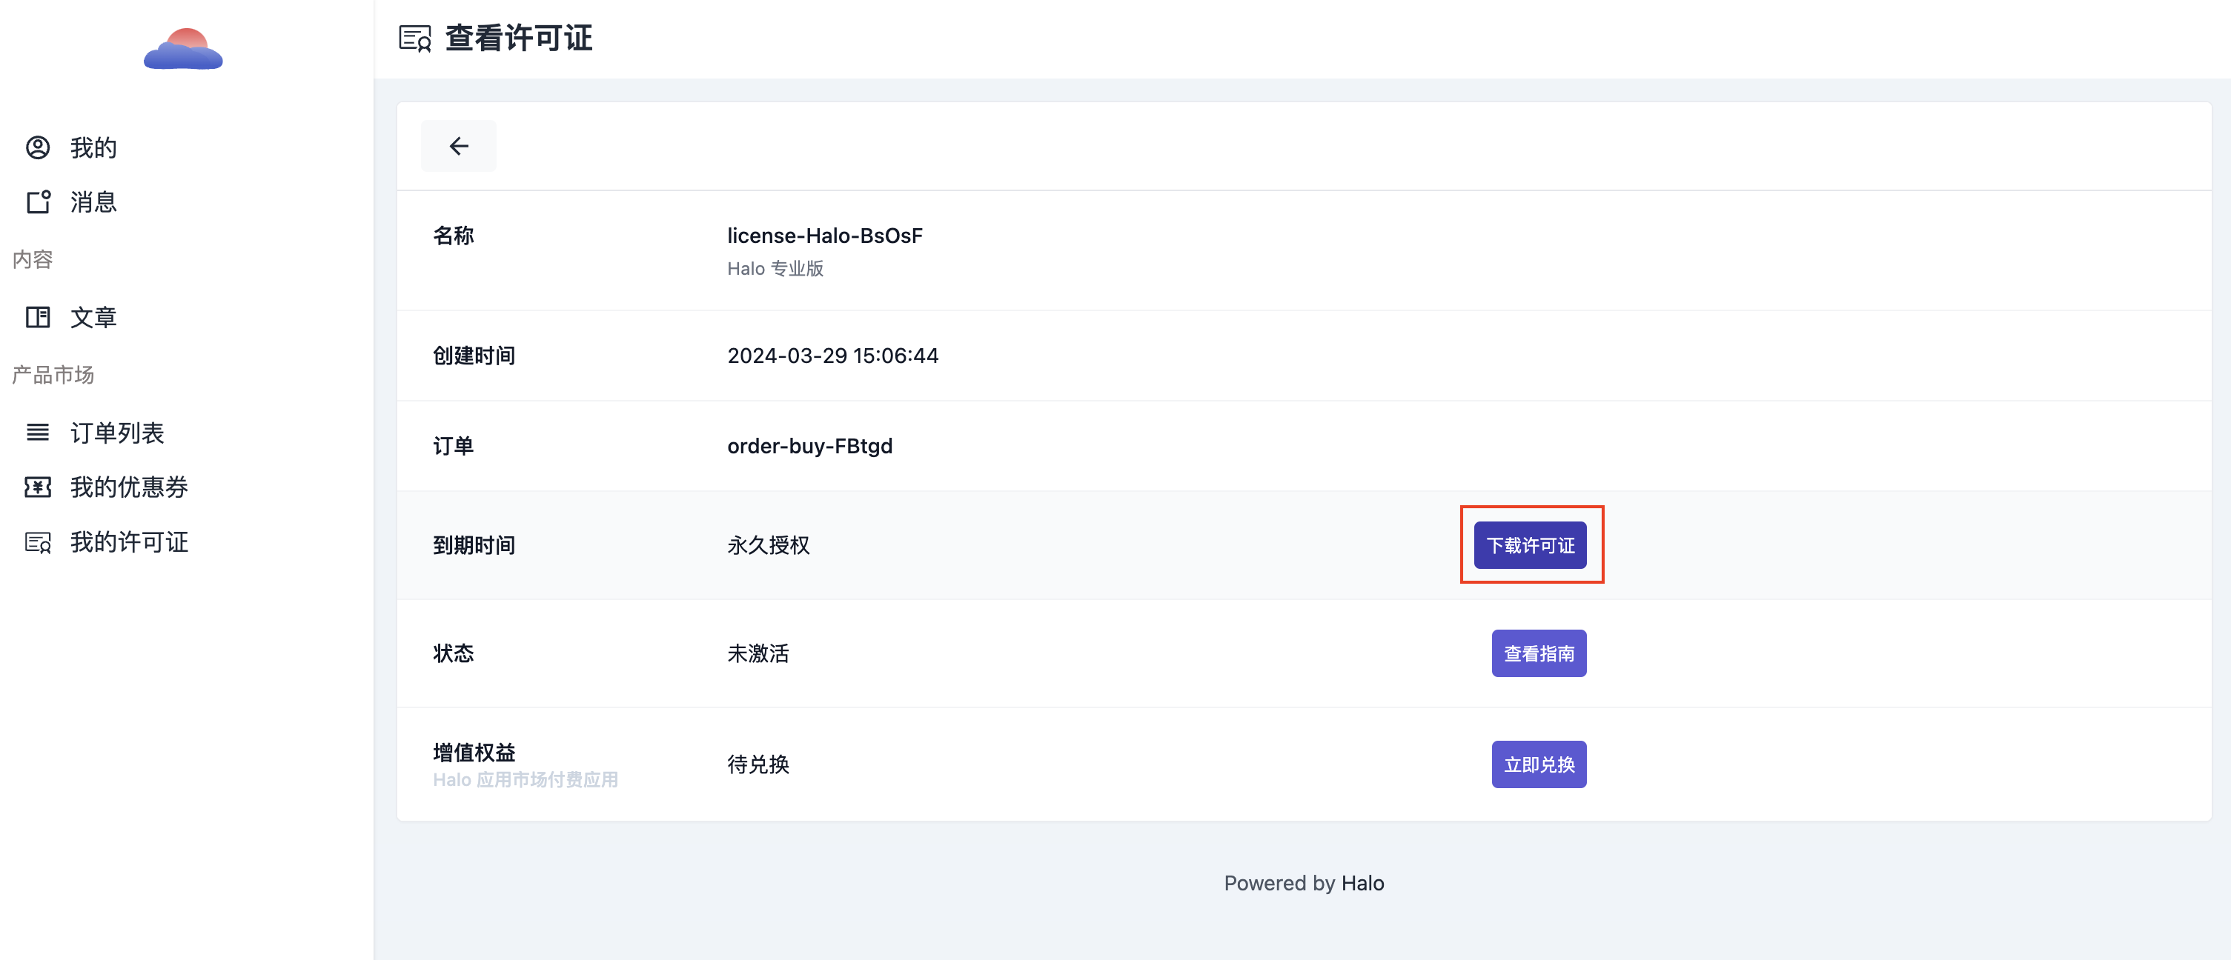Click the certificate icon beside 我的许可证
Viewport: 2231px width, 960px height.
[x=38, y=543]
